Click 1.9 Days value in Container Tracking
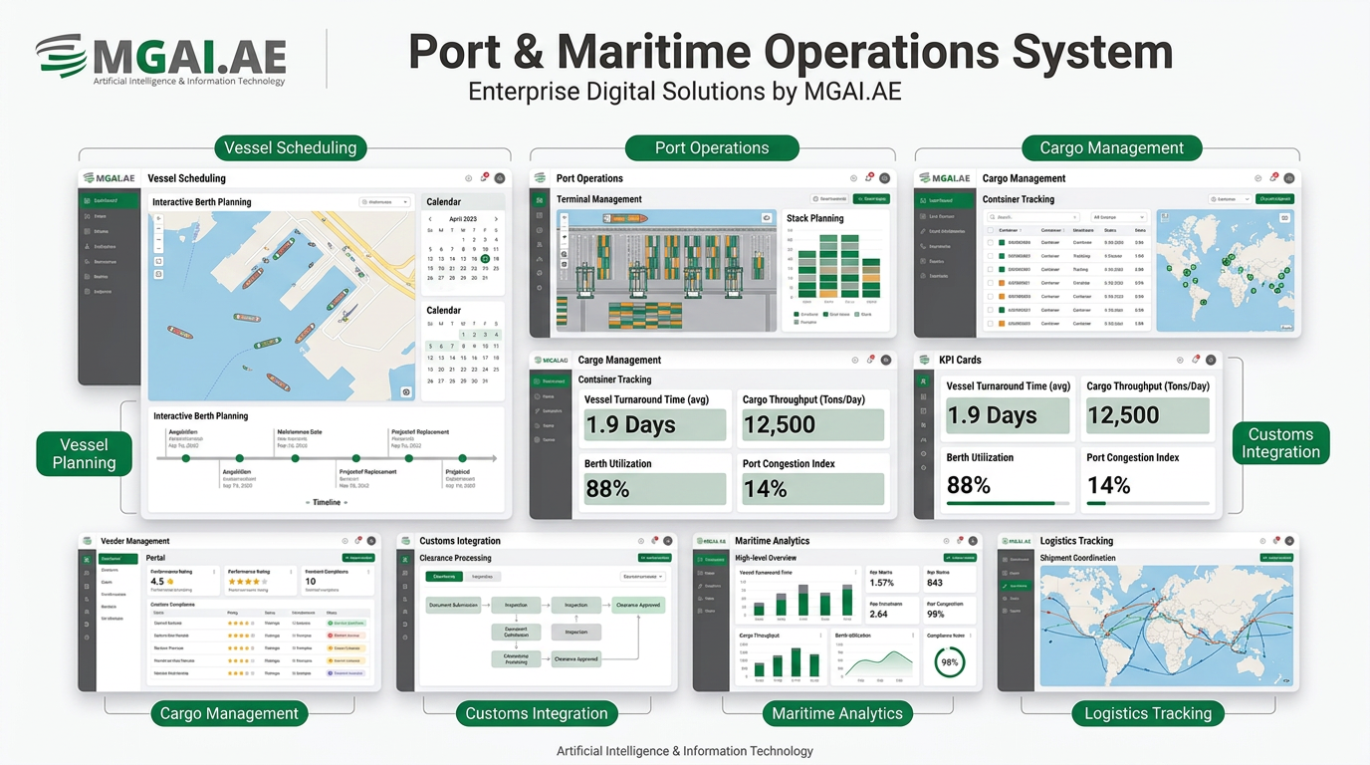This screenshot has height=765, width=1370. [x=630, y=425]
